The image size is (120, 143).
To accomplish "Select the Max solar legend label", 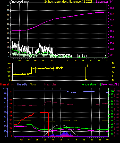I will pyautogui.click(x=50, y=84).
